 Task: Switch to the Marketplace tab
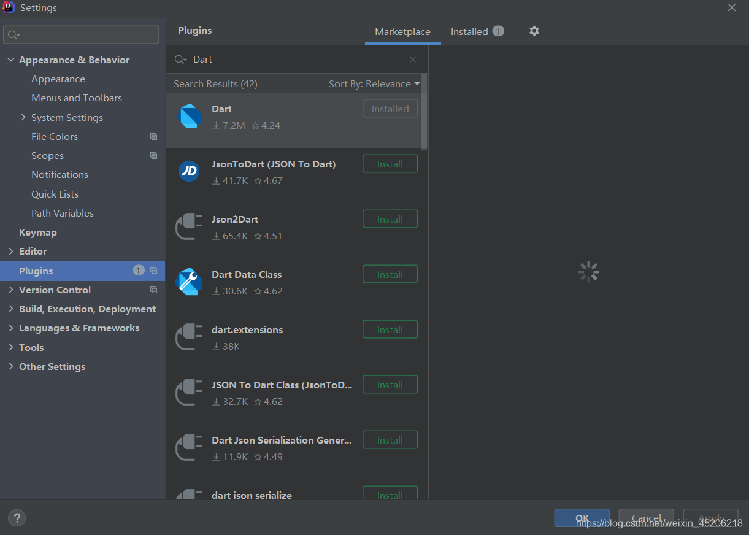click(x=402, y=32)
